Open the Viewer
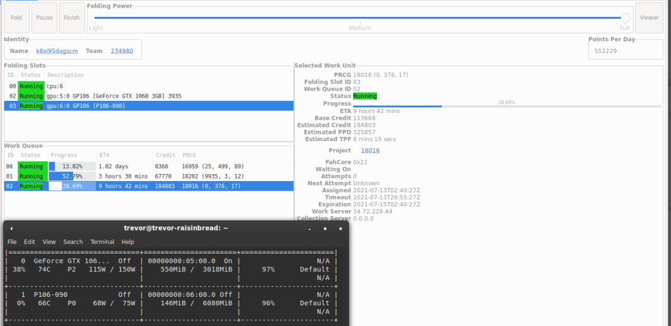The height and width of the screenshot is (326, 671). (x=649, y=18)
